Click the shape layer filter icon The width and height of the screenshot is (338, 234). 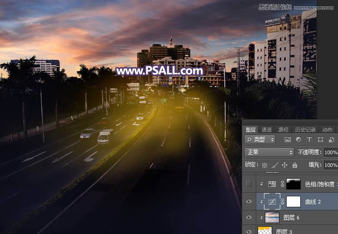pos(320,140)
